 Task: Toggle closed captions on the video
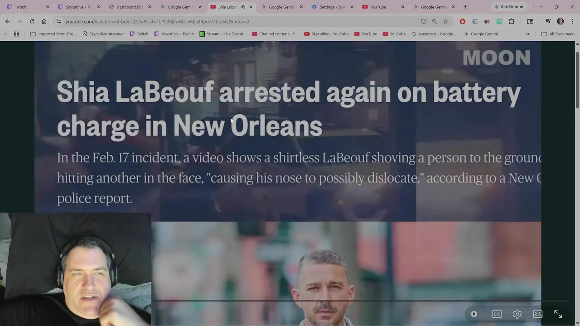[x=497, y=314]
